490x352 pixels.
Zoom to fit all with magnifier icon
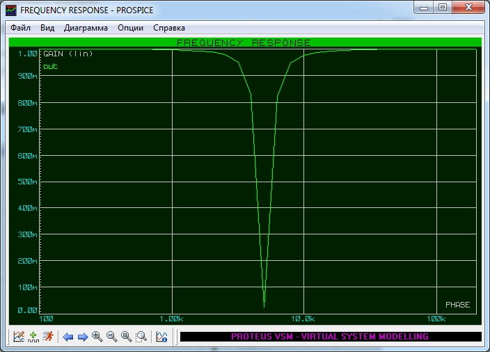[x=127, y=337]
